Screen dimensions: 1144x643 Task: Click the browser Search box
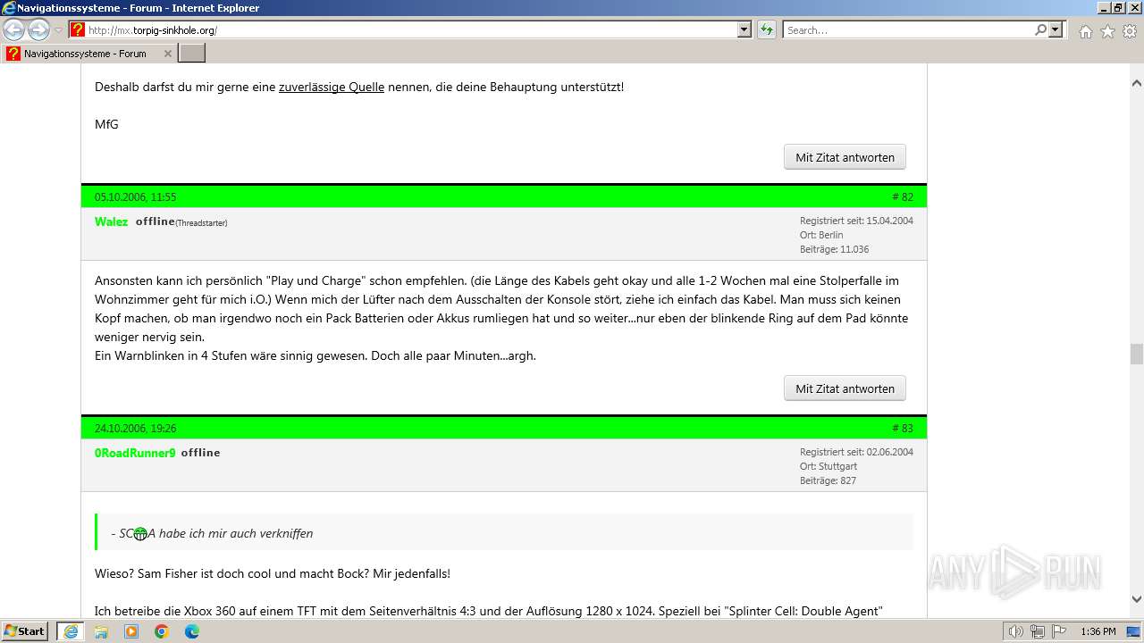(908, 29)
